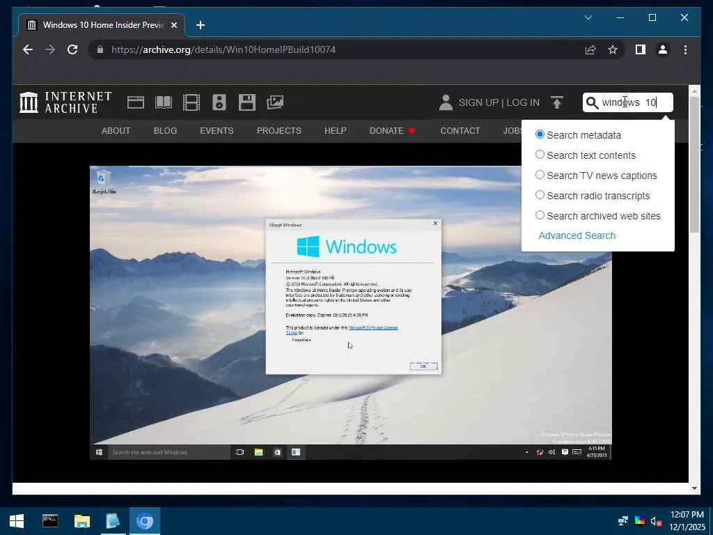713x535 pixels.
Task: Click the tab search chevron in title bar
Action: [588, 17]
